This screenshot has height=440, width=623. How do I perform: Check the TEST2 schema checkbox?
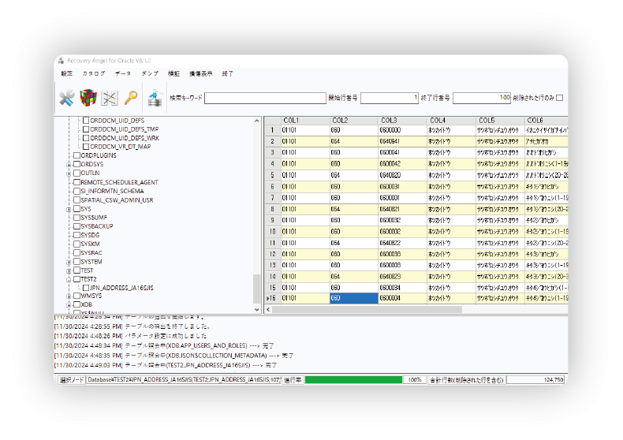point(77,279)
